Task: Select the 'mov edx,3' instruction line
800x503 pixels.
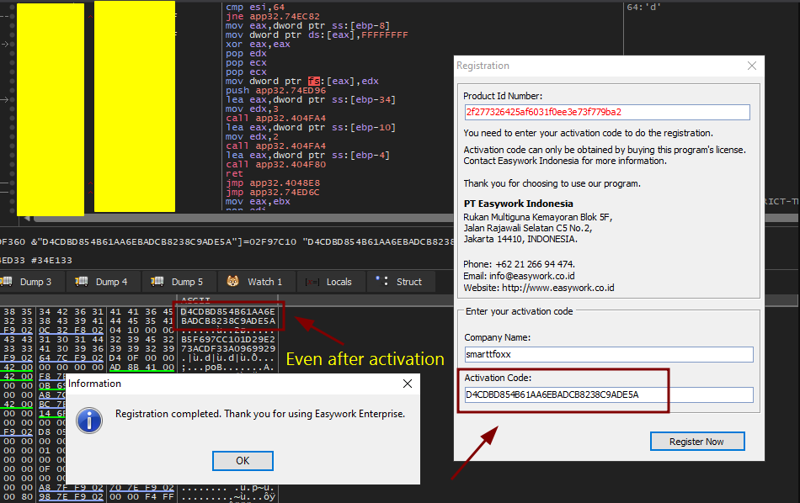Action: pyautogui.click(x=252, y=109)
